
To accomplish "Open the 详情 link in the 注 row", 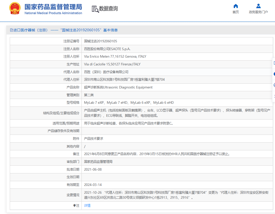I will pos(87,205).
